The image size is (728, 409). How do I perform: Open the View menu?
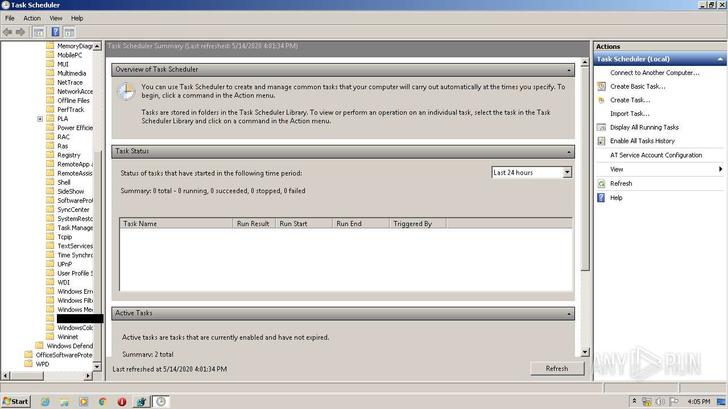[x=56, y=18]
